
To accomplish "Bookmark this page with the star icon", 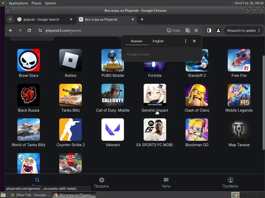I will [x=196, y=30].
